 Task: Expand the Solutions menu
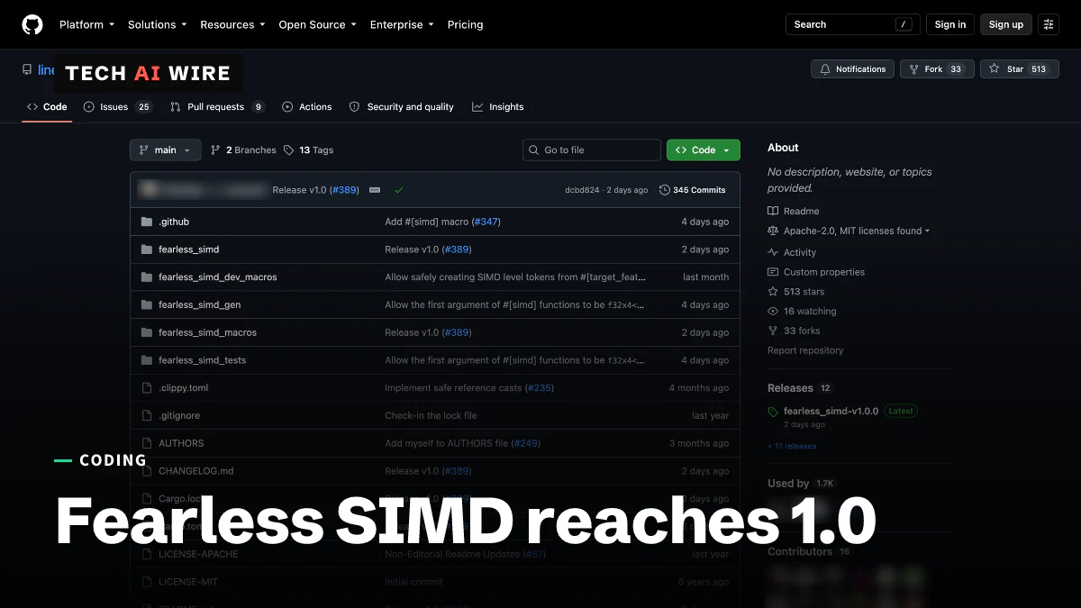(157, 24)
